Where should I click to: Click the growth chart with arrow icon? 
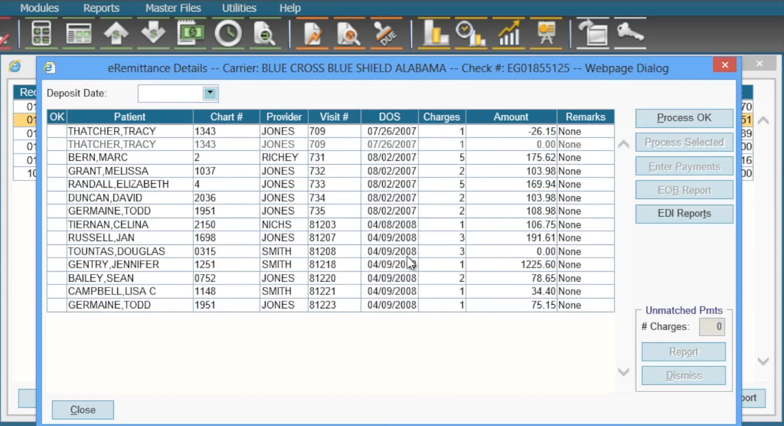pos(509,34)
